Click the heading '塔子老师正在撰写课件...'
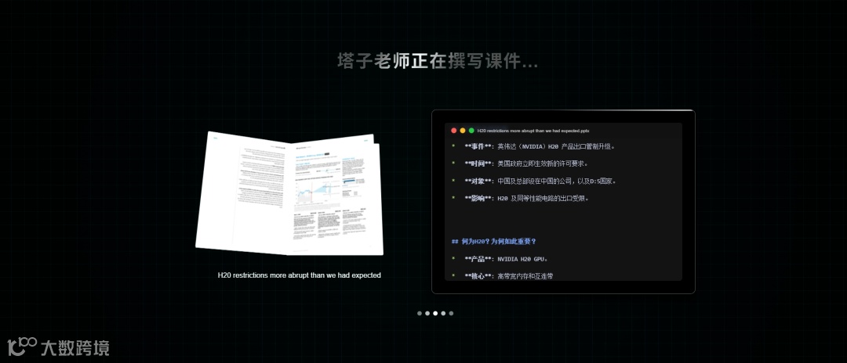 [x=438, y=61]
